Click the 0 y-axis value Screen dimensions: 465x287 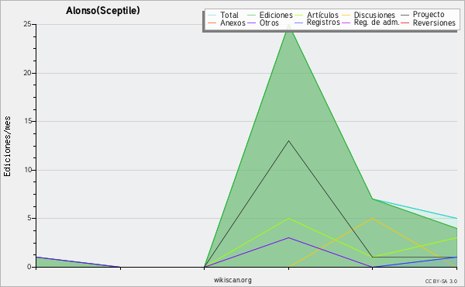(x=29, y=267)
